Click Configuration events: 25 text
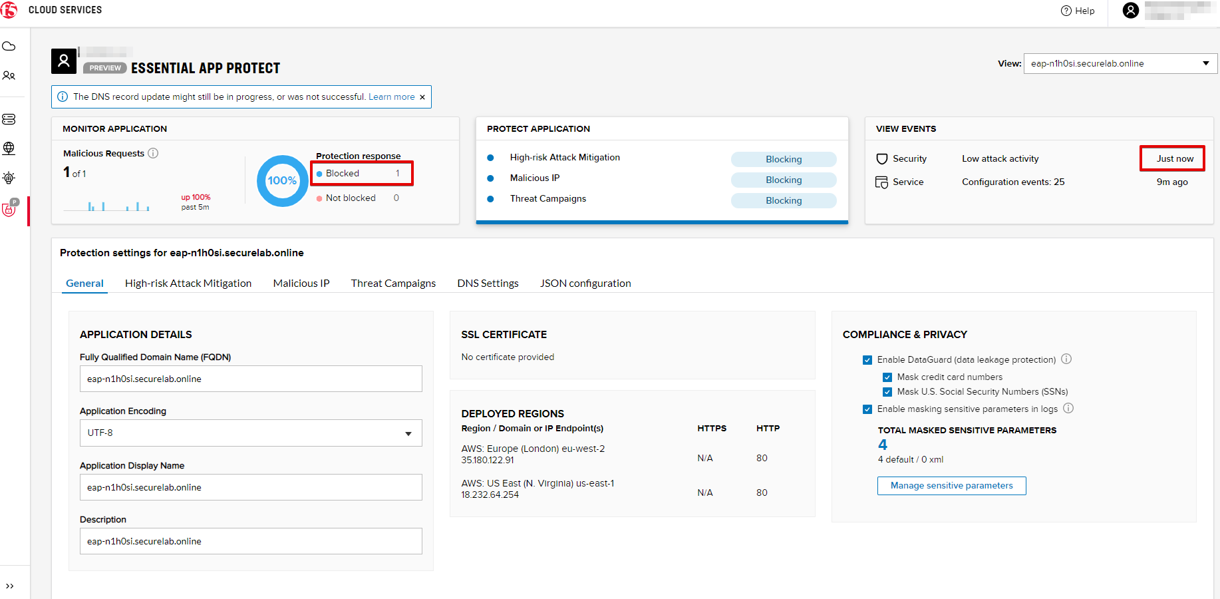The width and height of the screenshot is (1220, 599). [1013, 182]
